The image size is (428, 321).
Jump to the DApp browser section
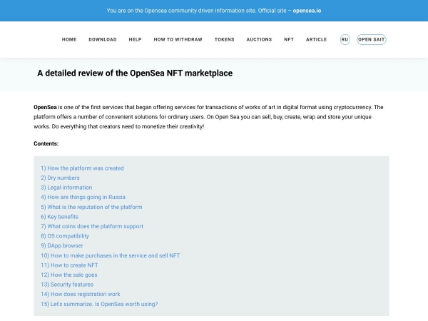[62, 245]
